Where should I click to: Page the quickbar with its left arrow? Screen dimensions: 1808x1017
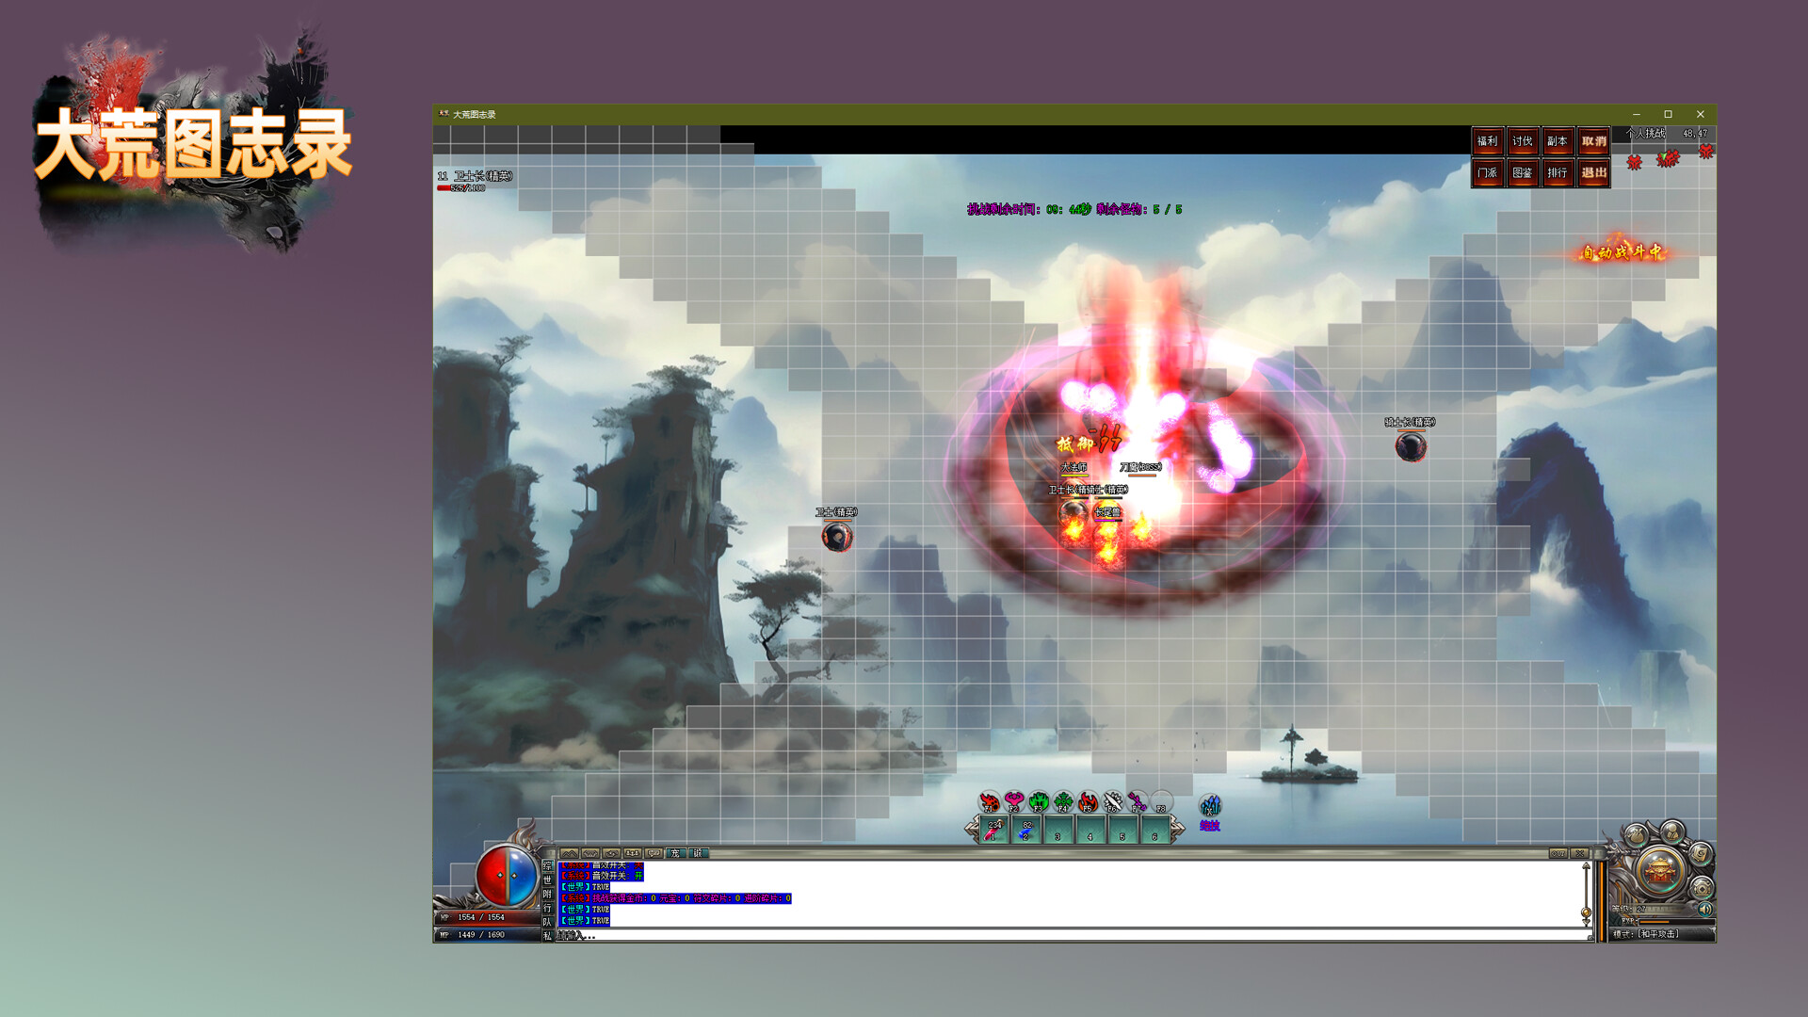tap(971, 828)
